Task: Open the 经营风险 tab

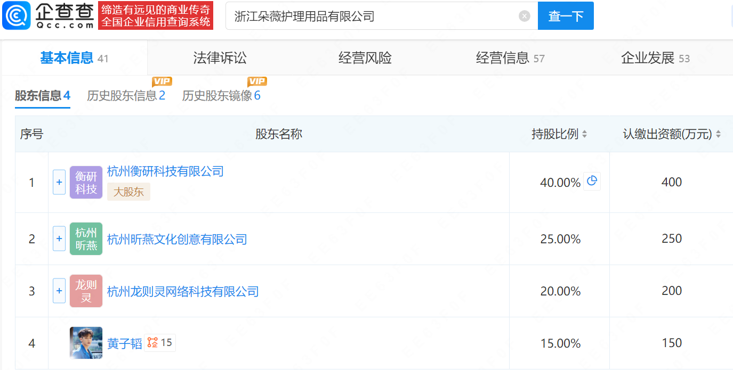Action: 365,57
